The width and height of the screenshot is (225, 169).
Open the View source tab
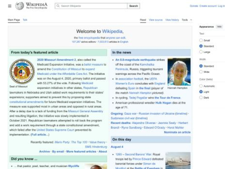click(156, 20)
